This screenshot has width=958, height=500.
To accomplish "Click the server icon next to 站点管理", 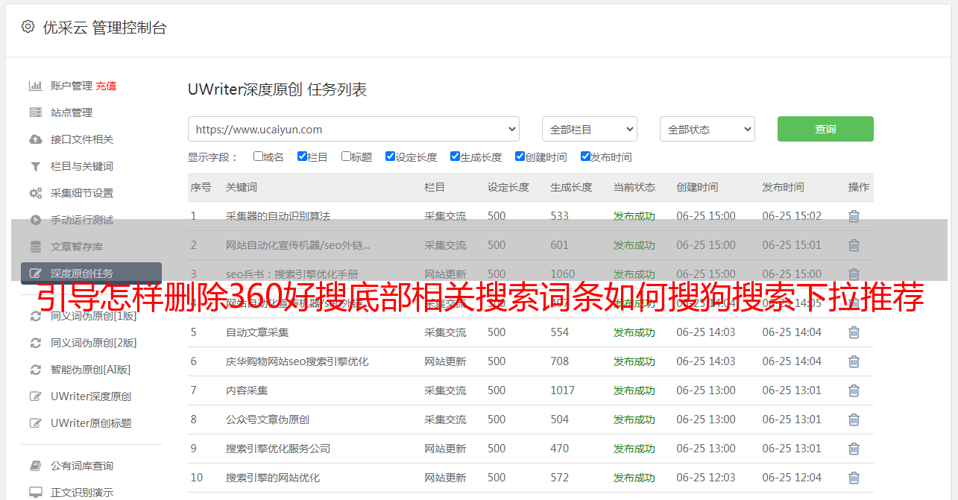I will pyautogui.click(x=35, y=113).
